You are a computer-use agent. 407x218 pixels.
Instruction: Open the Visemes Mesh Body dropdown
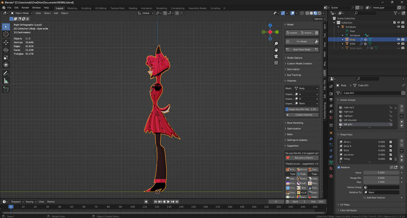click(306, 89)
